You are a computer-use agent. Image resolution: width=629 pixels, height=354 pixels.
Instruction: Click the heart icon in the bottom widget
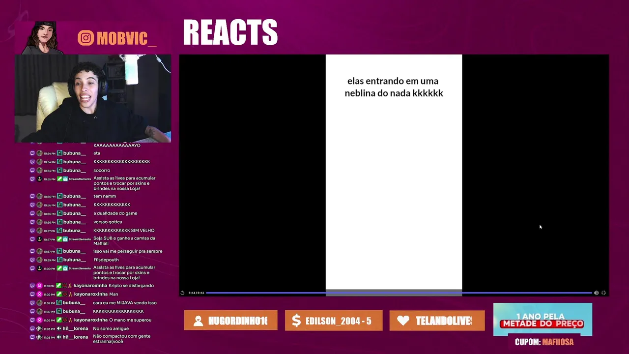(x=403, y=321)
